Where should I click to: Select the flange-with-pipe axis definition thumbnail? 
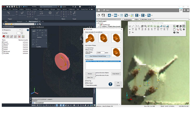[x=90, y=38]
